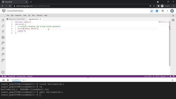Viewport: 176px width, 99px height.
Task: Open the Selection menu
Action: 18,15
